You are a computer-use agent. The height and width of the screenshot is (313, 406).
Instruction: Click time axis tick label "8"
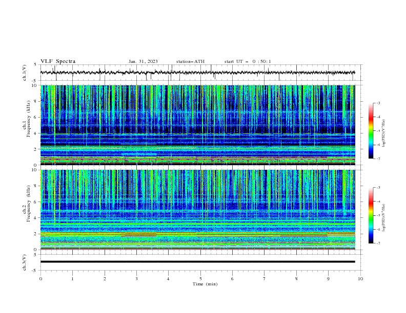(x=296, y=279)
